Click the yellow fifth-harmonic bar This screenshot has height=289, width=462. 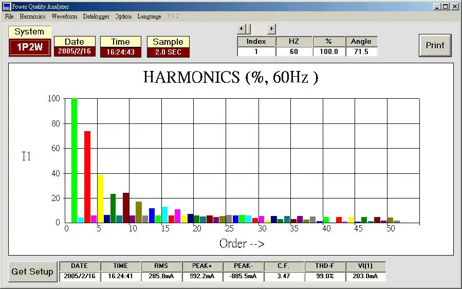tap(101, 199)
